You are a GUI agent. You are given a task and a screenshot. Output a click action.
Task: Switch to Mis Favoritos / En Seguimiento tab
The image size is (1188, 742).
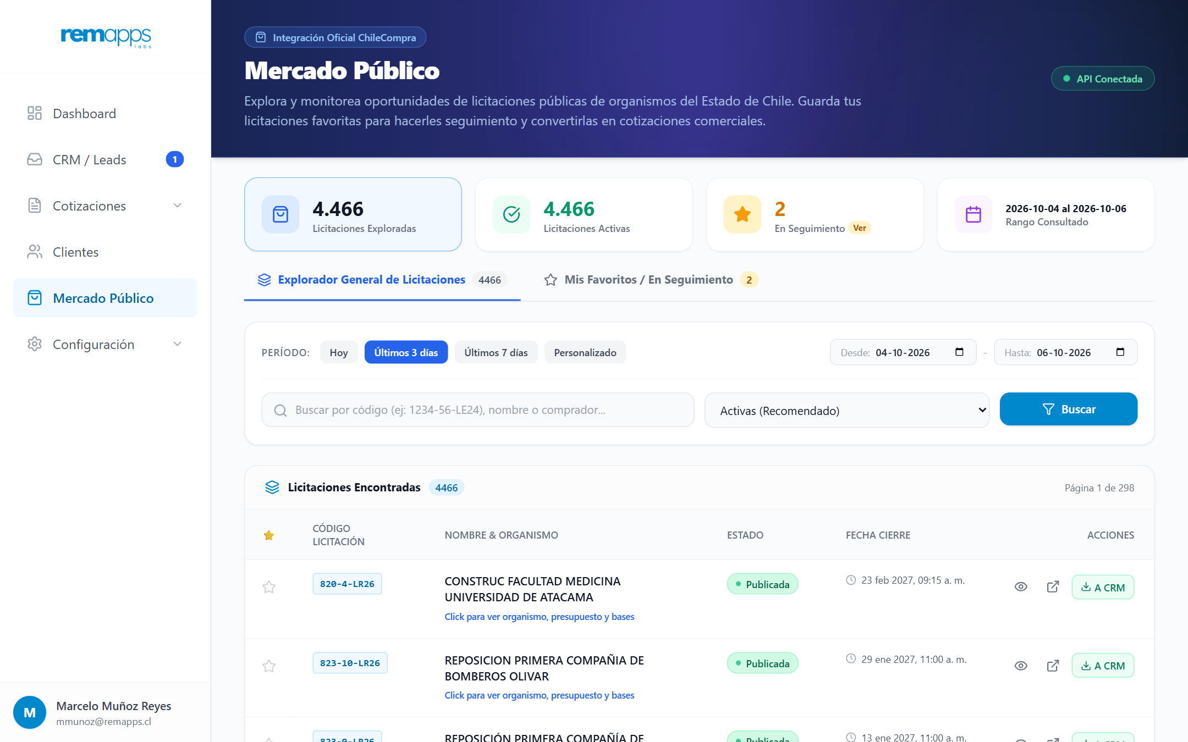[x=651, y=280]
